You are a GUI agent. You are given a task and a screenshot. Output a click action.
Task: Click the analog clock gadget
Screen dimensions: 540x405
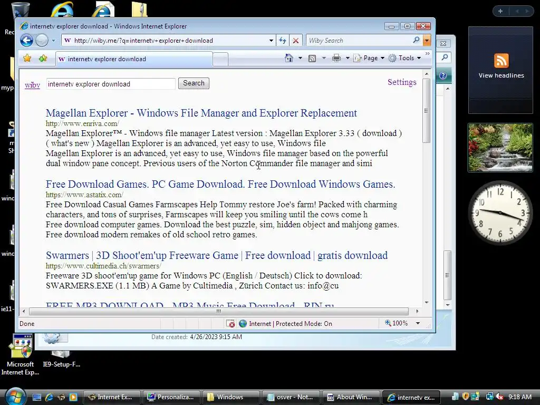click(x=500, y=213)
